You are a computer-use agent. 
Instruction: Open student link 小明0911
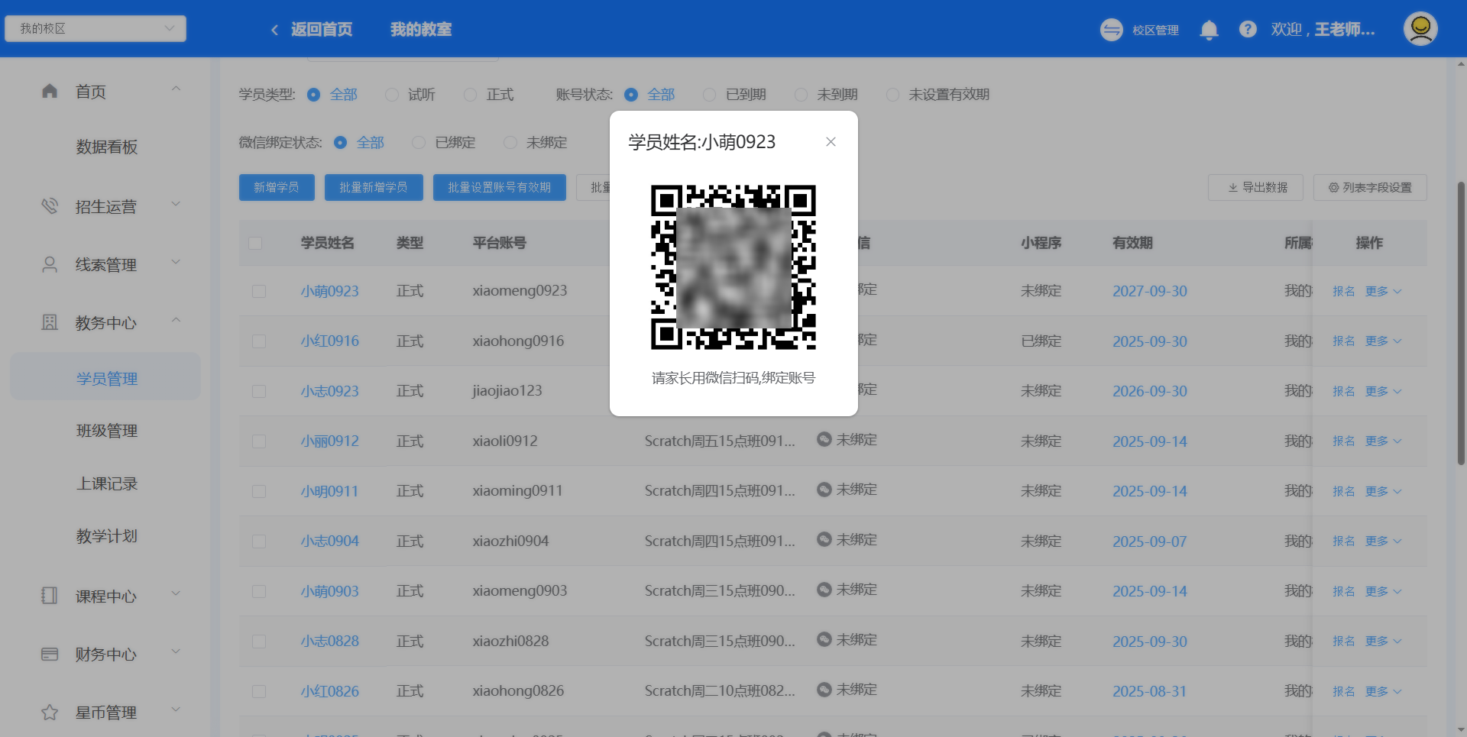pyautogui.click(x=329, y=491)
